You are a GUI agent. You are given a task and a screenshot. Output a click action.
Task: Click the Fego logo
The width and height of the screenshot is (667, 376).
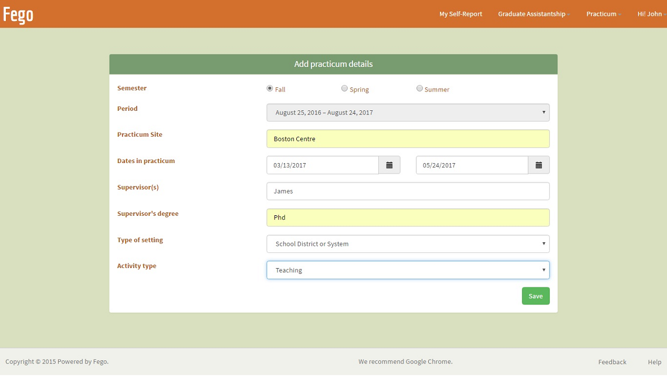(18, 15)
